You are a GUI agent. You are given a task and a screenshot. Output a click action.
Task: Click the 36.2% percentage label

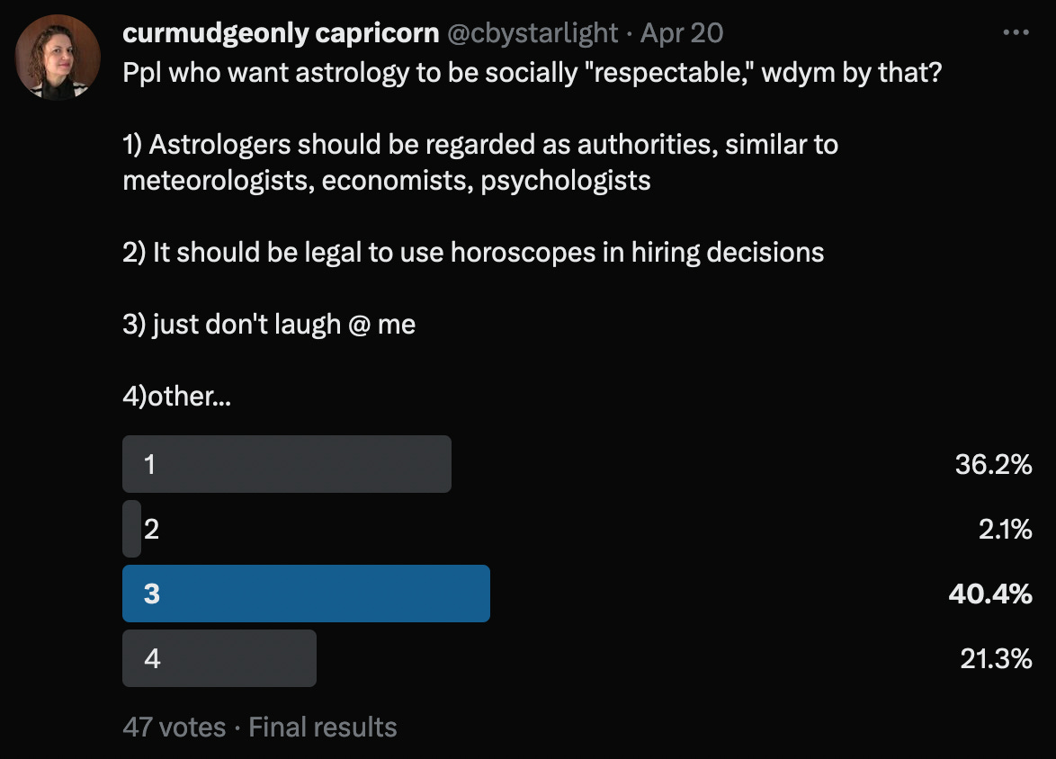coord(993,466)
